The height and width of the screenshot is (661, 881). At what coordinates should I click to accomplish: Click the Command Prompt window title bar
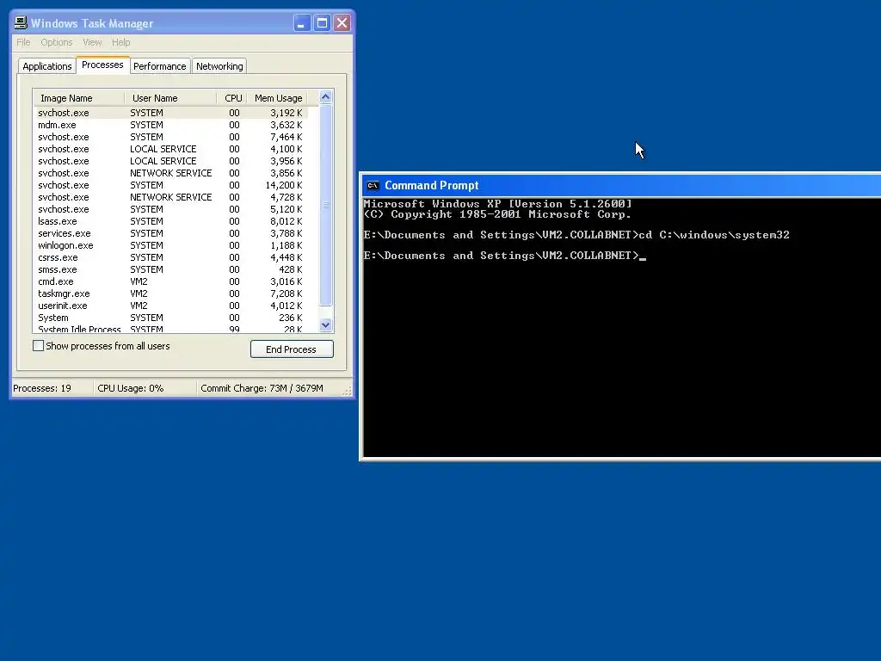tap(621, 186)
